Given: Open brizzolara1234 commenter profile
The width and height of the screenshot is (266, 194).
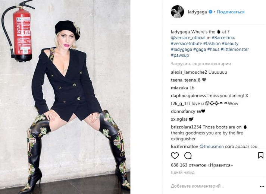Looking at the screenshot, I should pyautogui.click(x=186, y=127).
